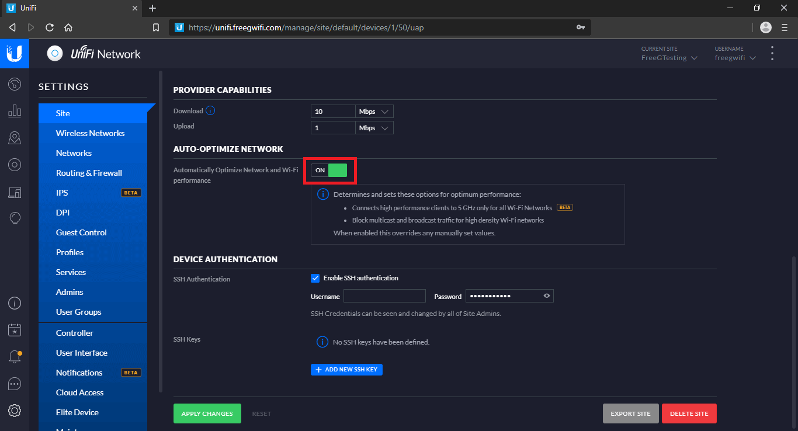Image resolution: width=798 pixels, height=431 pixels.
Task: Click the UniFi Network logo
Action: click(94, 54)
